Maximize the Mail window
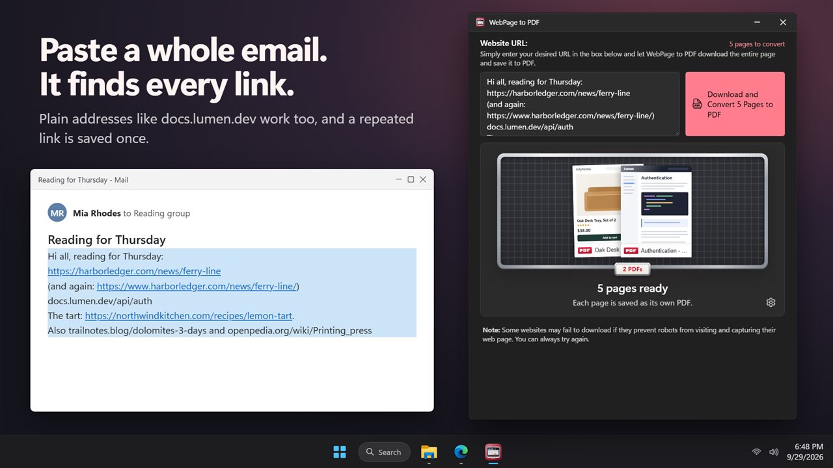Image resolution: width=833 pixels, height=468 pixels. 411,179
